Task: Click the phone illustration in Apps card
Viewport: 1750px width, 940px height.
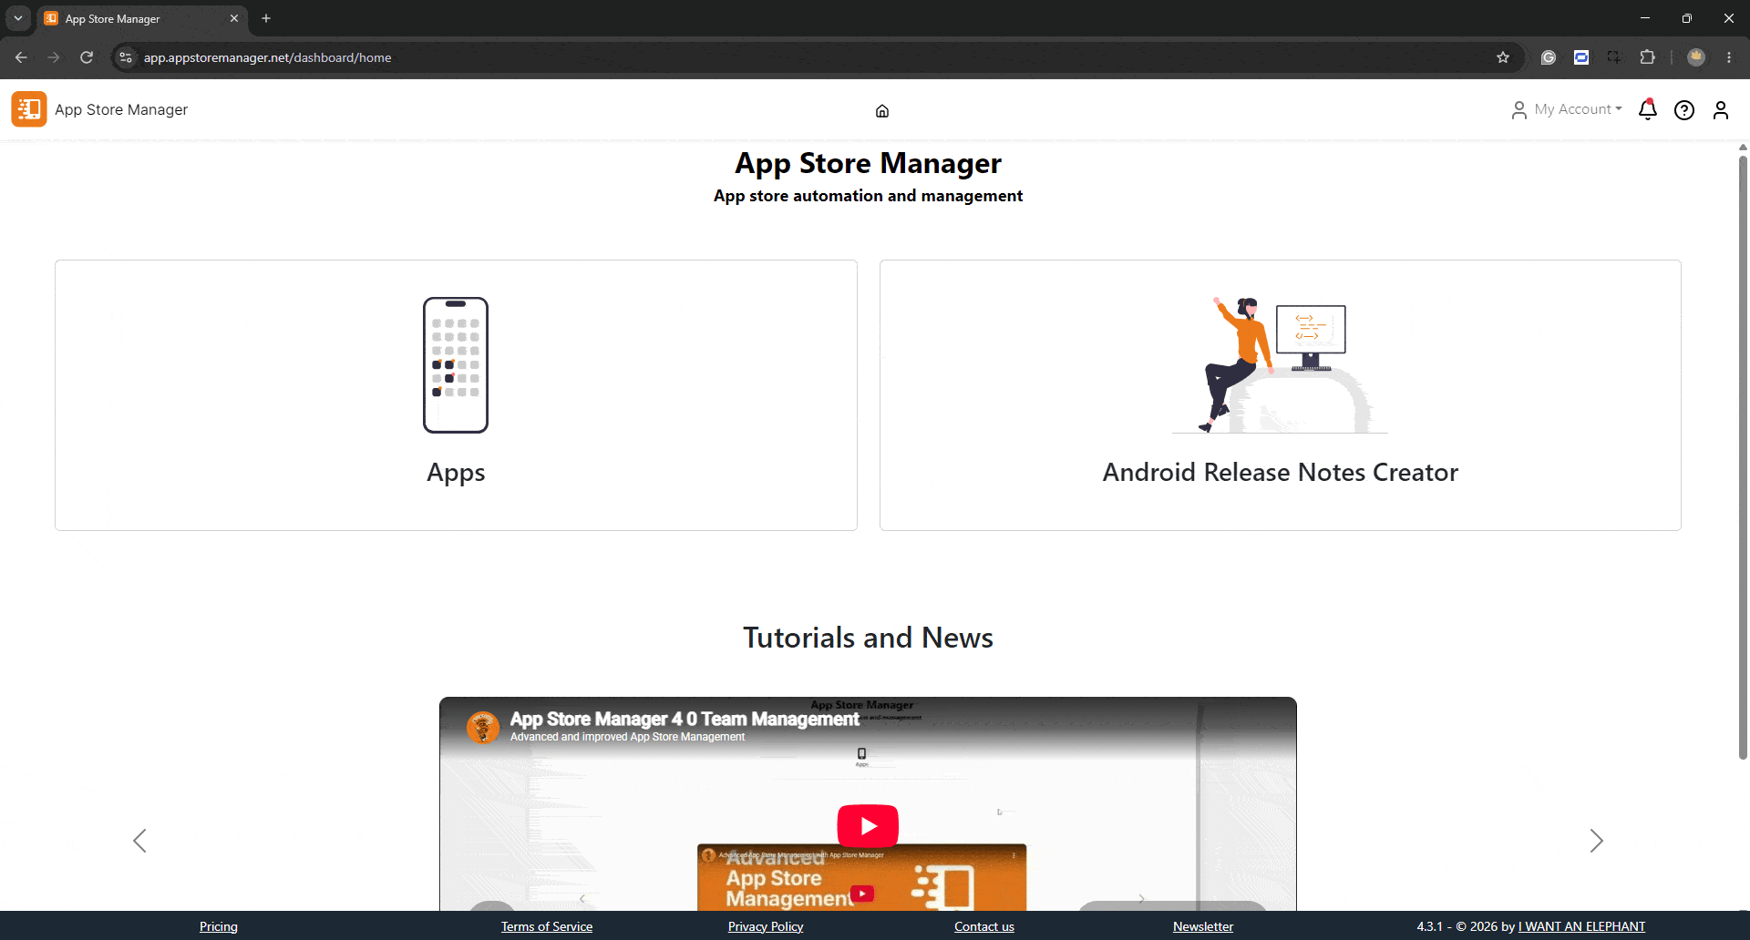Action: click(456, 365)
